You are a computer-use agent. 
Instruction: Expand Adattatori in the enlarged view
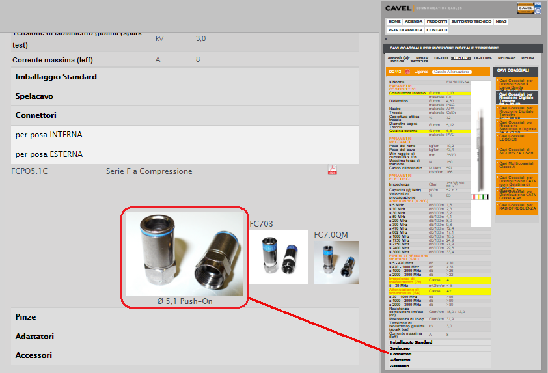[x=185, y=337]
